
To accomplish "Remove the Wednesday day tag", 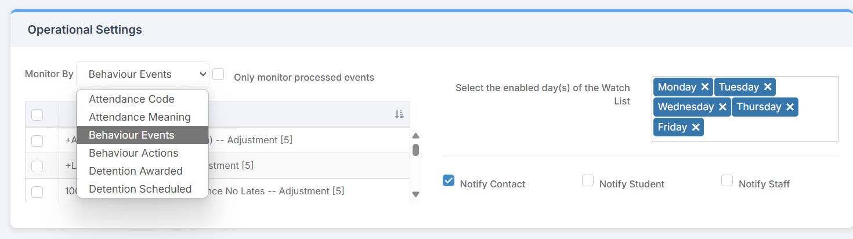I will 722,107.
